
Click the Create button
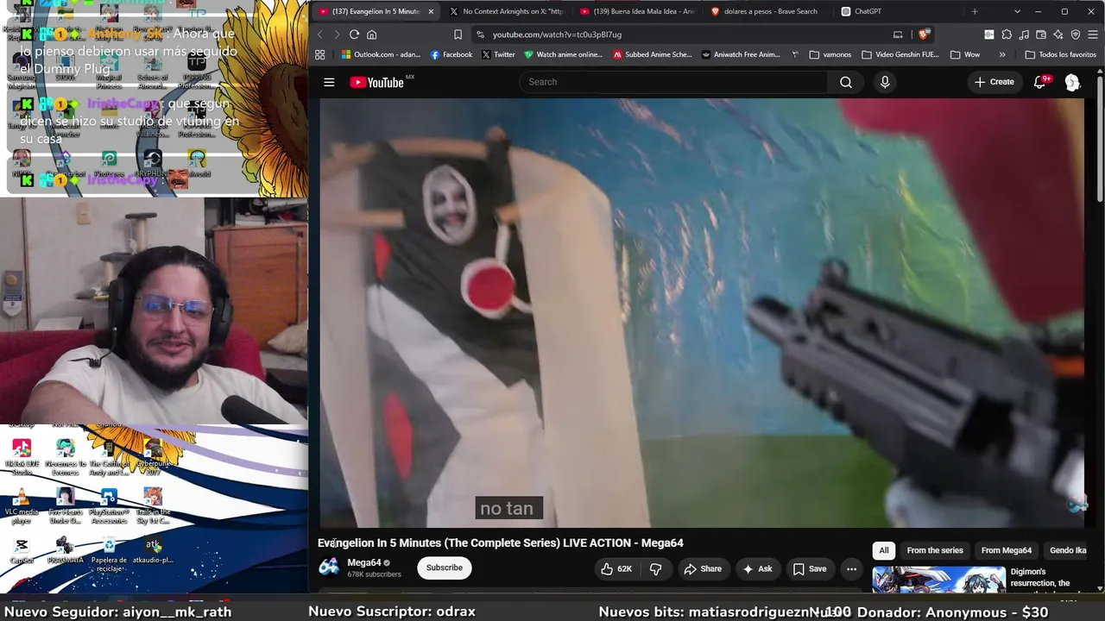coord(994,82)
